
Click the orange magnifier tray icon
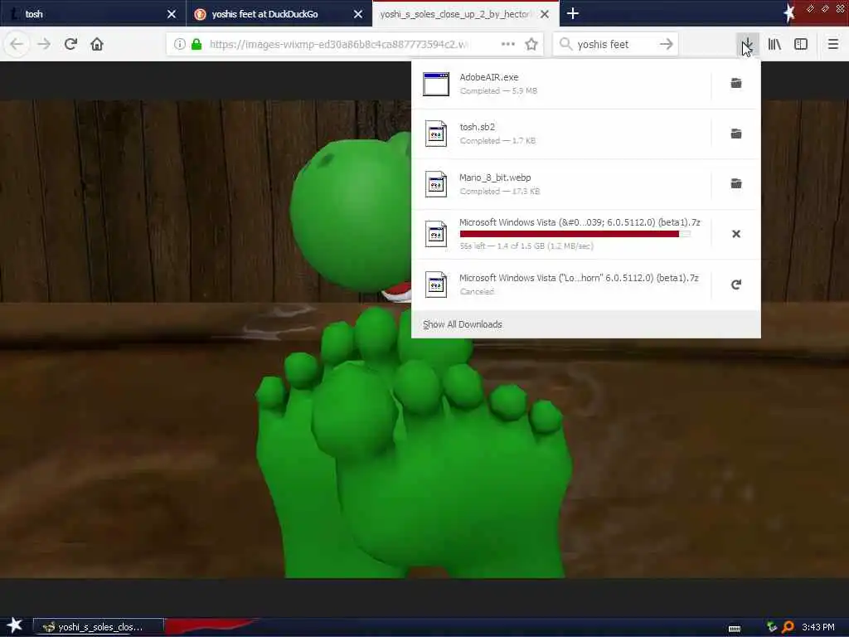coord(788,627)
